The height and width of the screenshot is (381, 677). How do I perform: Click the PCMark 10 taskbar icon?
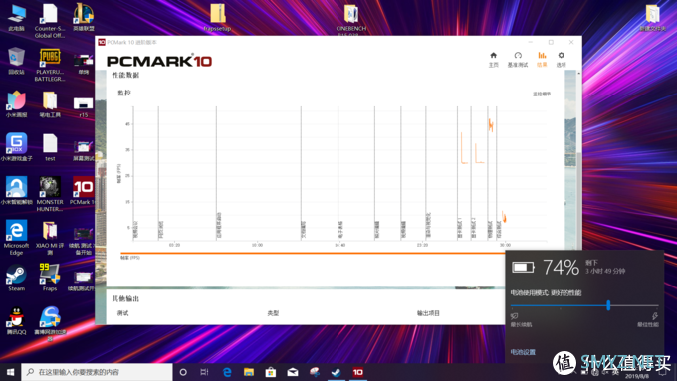[358, 372]
